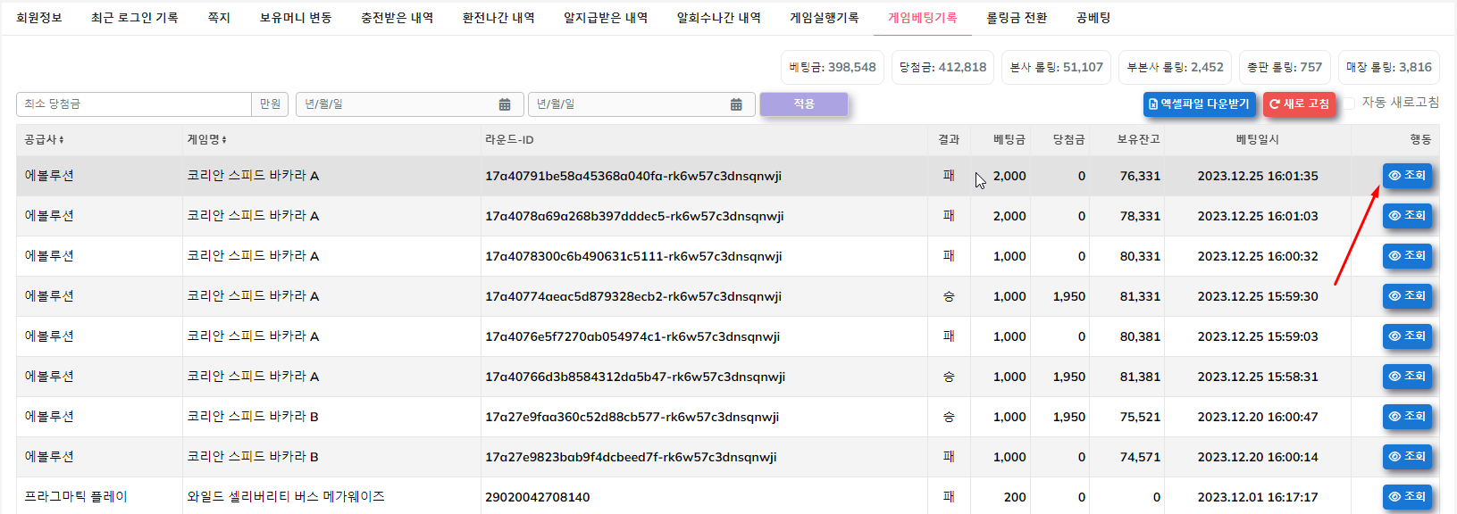
Task: Click the 최소 당첨금 input field
Action: coord(134,104)
